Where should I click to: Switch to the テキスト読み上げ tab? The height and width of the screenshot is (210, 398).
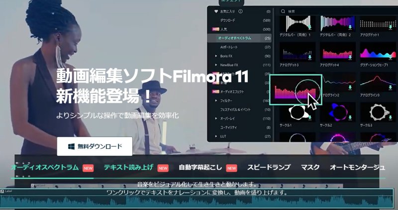click(x=128, y=167)
